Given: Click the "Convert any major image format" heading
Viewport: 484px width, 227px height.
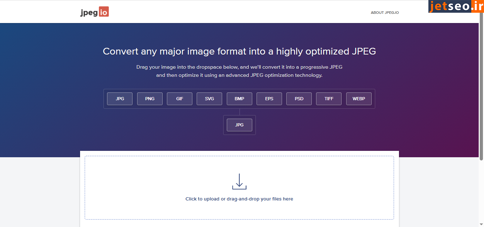Looking at the screenshot, I should (239, 51).
